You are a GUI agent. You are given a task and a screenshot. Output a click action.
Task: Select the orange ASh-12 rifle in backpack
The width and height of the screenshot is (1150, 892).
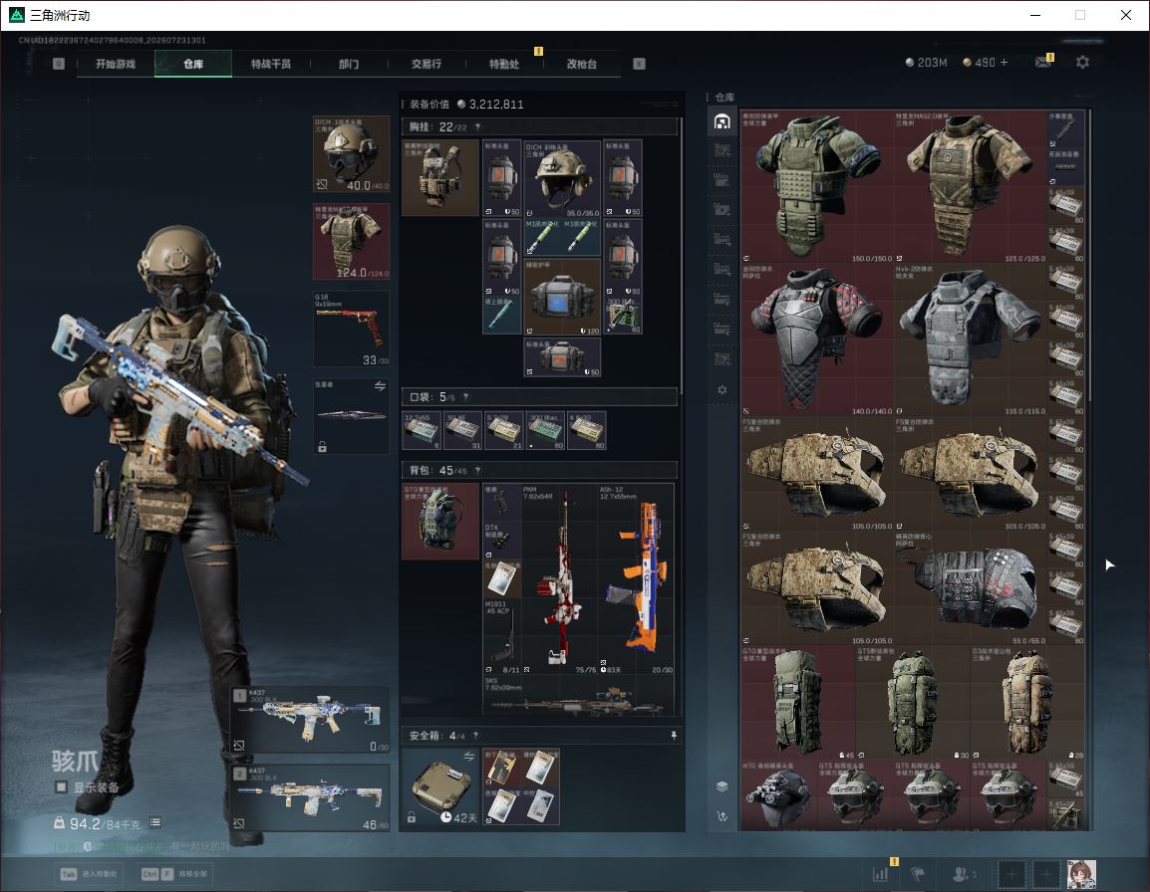[x=636, y=579]
